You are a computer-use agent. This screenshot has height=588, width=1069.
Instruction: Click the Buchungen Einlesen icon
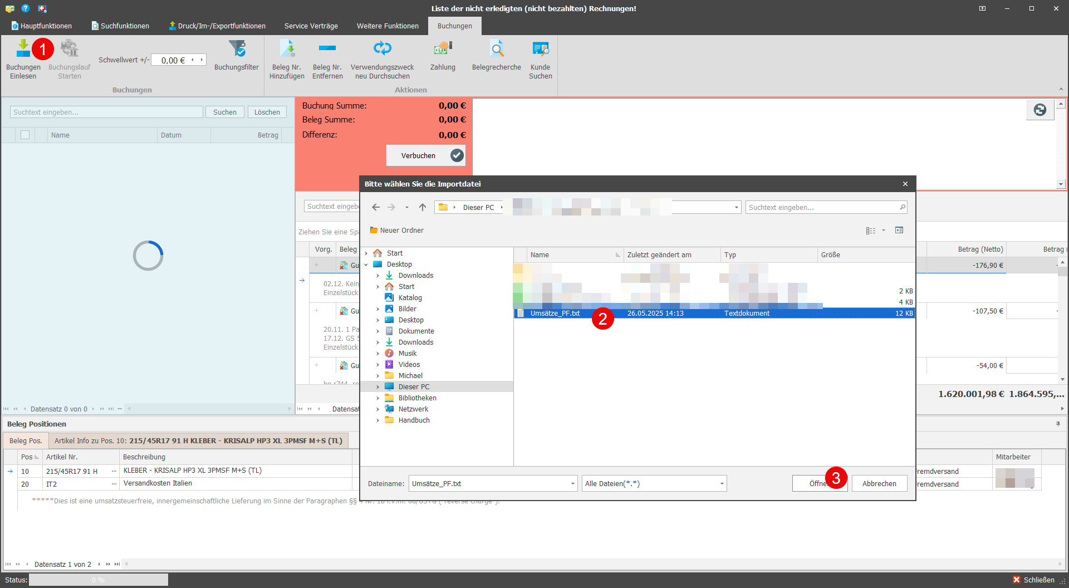23,48
